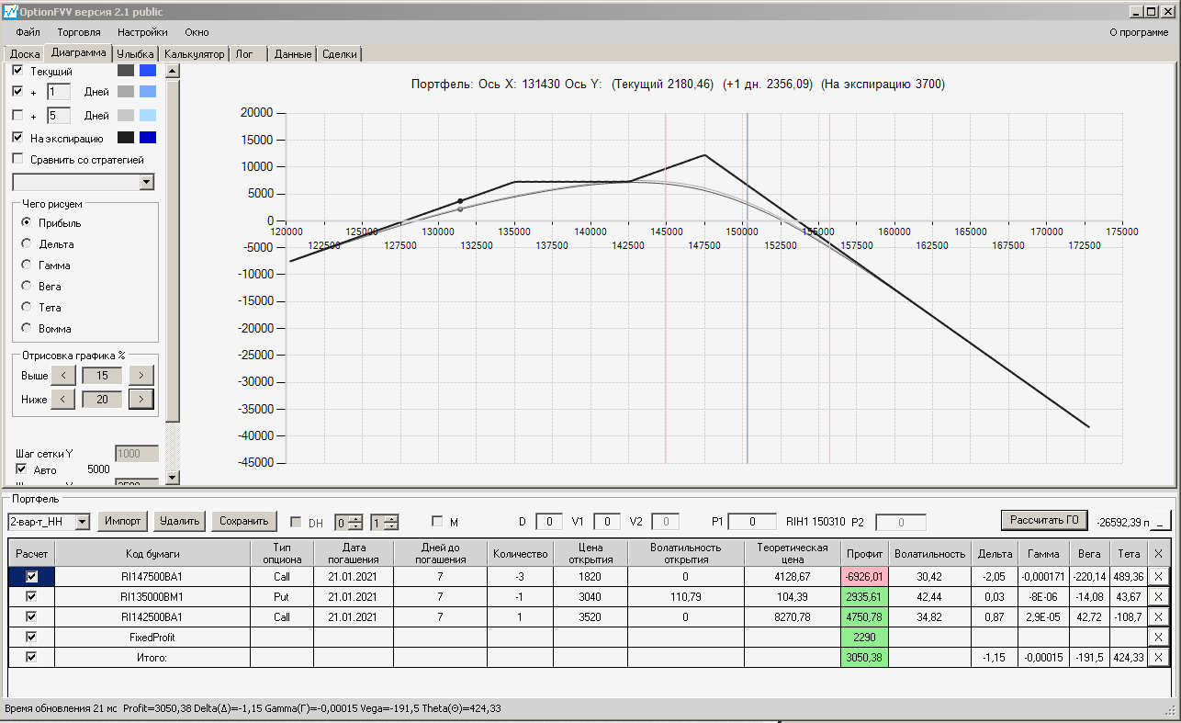
Task: Choose the Тета radio button
Action: (27, 308)
